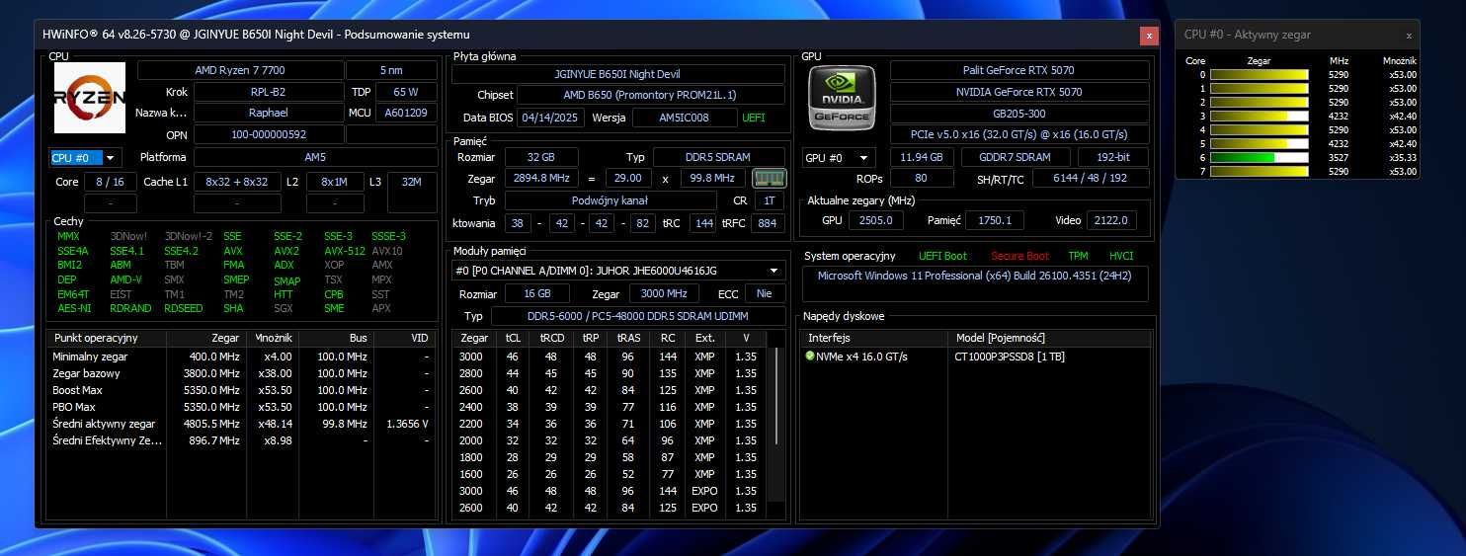This screenshot has width=1466, height=556.
Task: Click the 11.94 GB GPU memory field
Action: point(922,157)
